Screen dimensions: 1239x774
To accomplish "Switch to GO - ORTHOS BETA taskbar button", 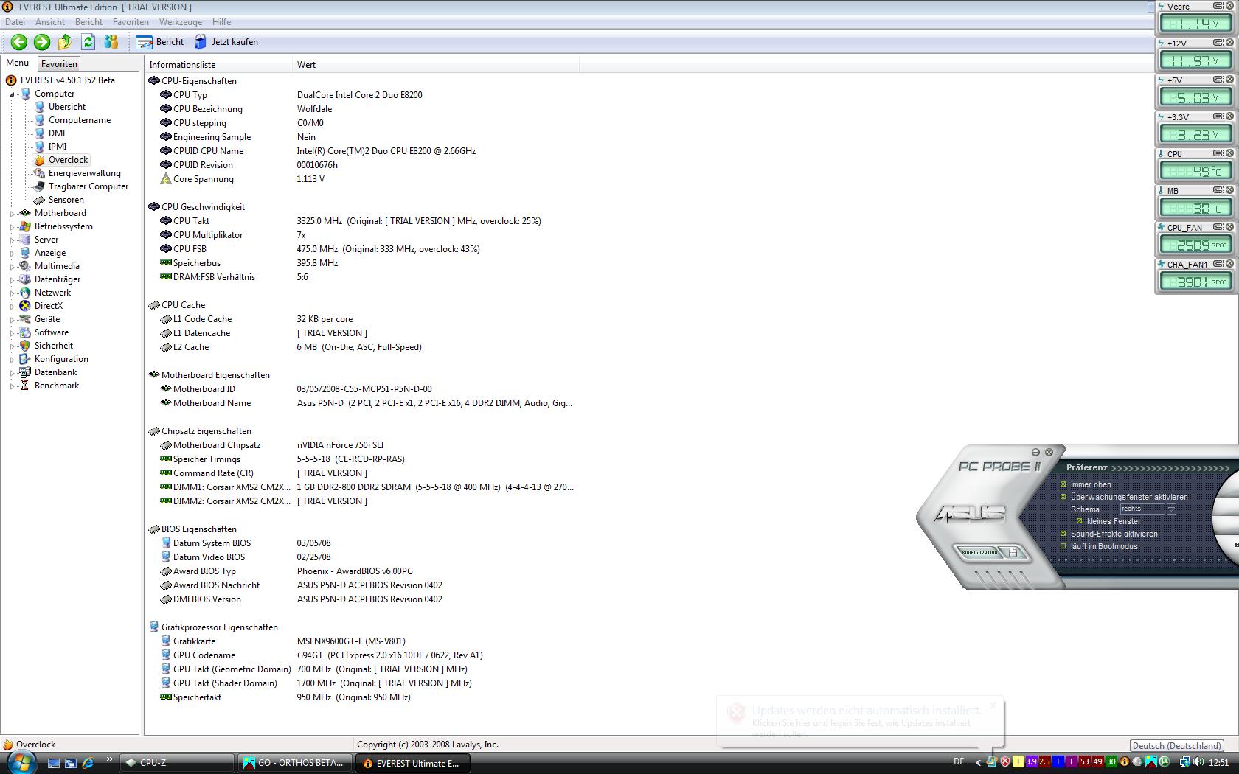I will coord(294,763).
